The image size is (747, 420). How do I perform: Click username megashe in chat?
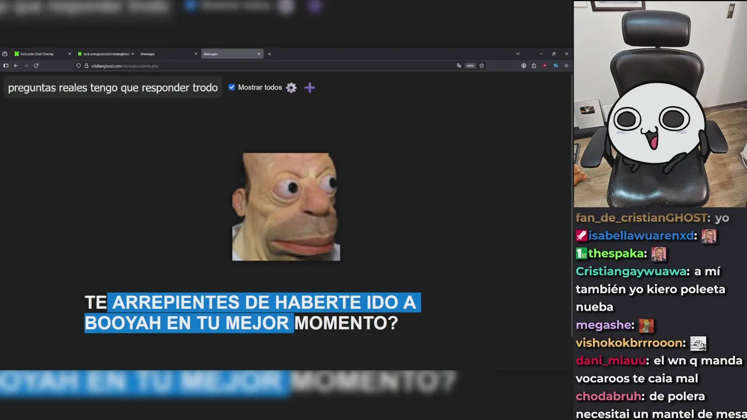pyautogui.click(x=604, y=325)
